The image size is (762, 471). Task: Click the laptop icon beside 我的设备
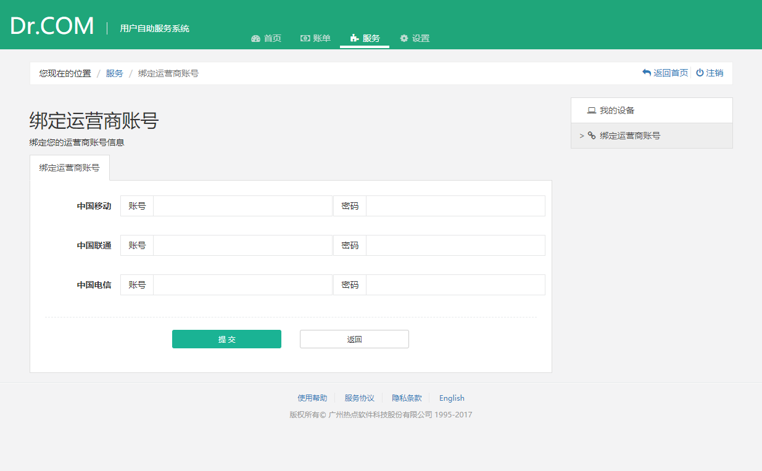[591, 110]
